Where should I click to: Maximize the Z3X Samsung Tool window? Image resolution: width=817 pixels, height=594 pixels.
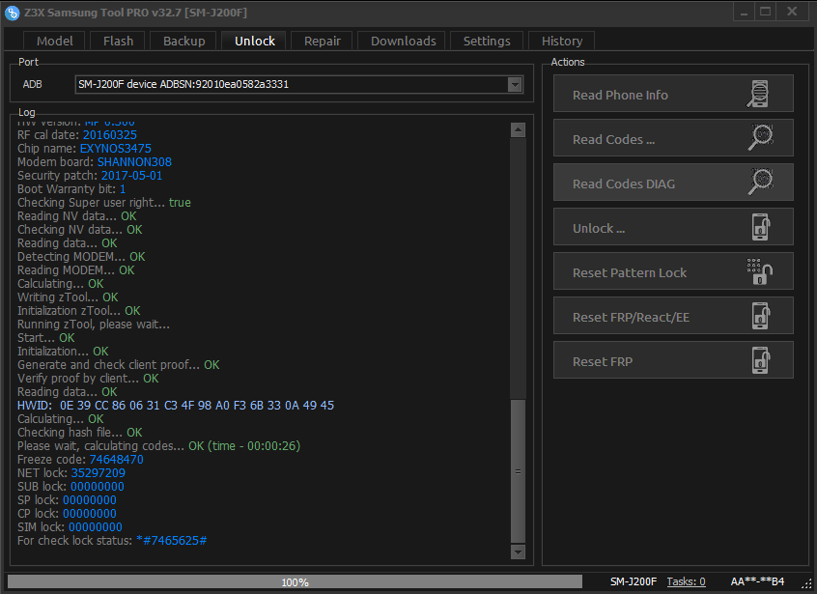tap(766, 12)
